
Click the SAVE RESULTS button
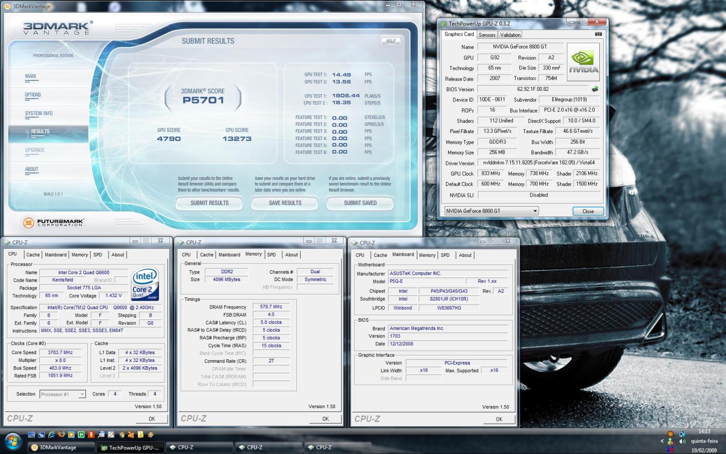pyautogui.click(x=285, y=203)
